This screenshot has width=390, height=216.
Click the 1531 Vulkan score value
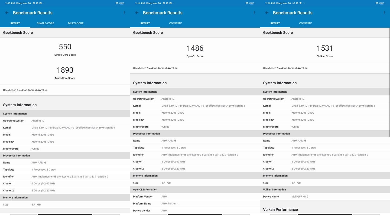pos(325,48)
